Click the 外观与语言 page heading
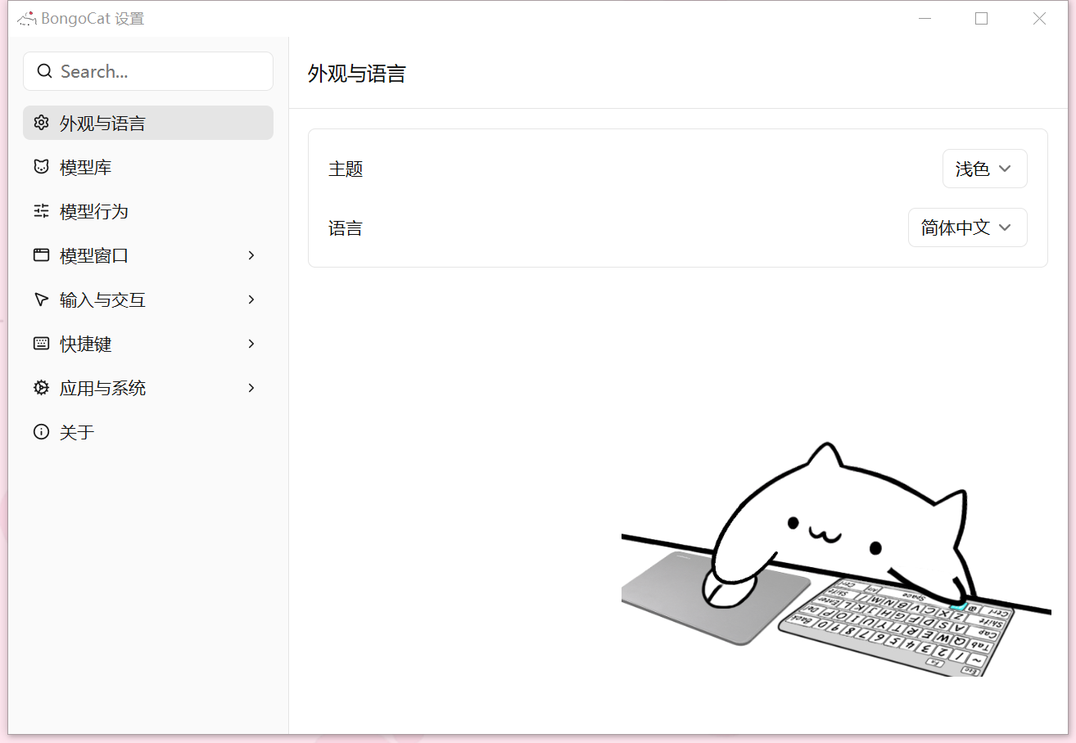 pos(357,74)
